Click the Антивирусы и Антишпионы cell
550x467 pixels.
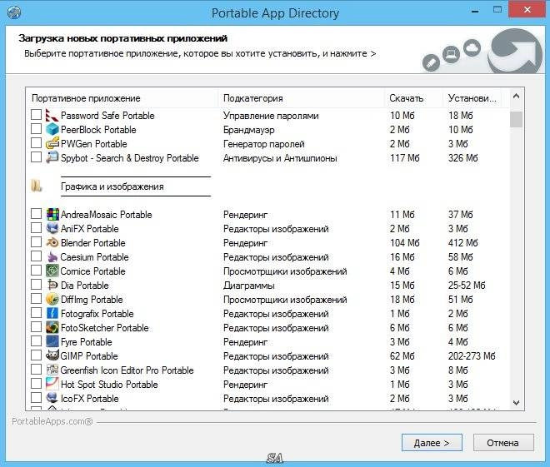click(280, 158)
